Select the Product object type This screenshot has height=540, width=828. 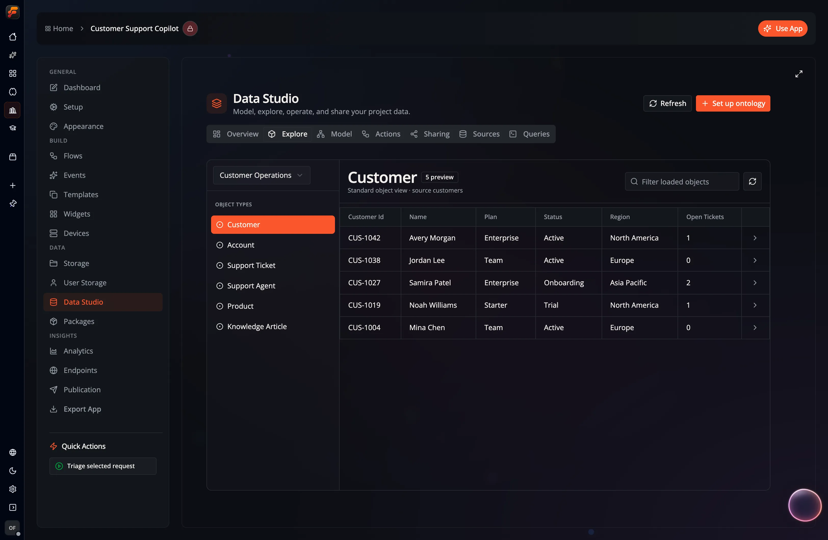coord(273,306)
